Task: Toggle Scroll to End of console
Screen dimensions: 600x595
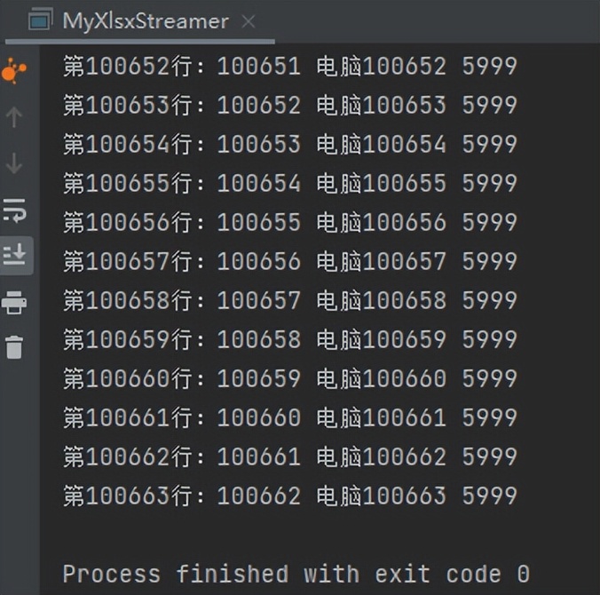Action: [14, 256]
